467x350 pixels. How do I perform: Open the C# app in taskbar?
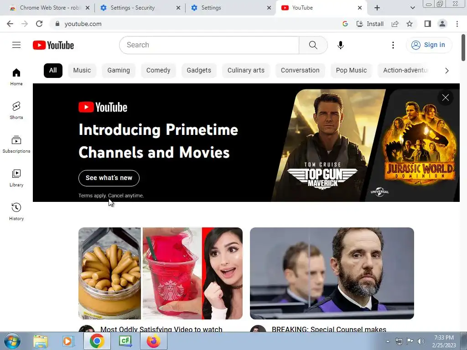[125, 341]
